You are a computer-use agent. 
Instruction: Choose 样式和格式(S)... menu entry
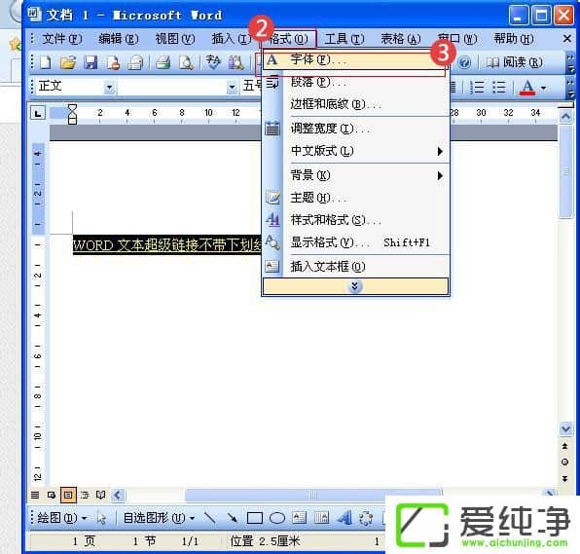click(355, 220)
